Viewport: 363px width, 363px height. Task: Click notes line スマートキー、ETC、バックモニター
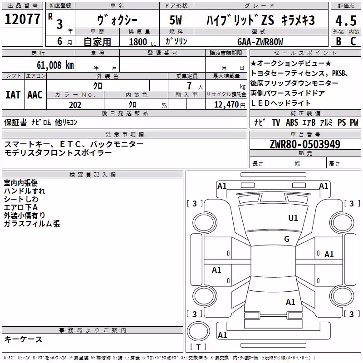(74, 144)
